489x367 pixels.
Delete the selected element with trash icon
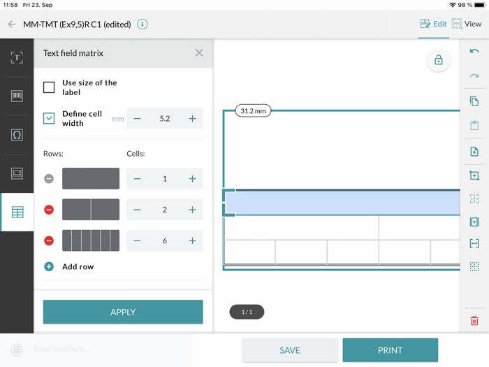pos(474,321)
